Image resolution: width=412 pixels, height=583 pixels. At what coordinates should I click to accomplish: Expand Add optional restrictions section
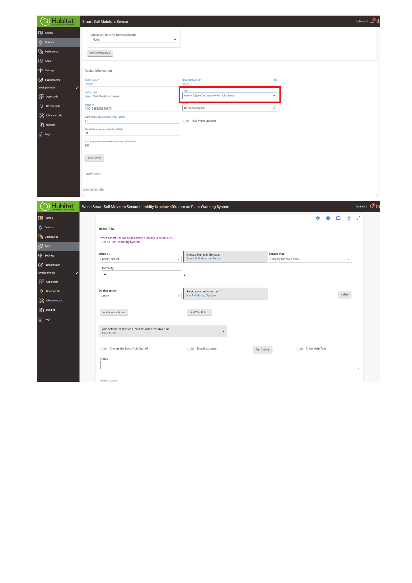163,331
